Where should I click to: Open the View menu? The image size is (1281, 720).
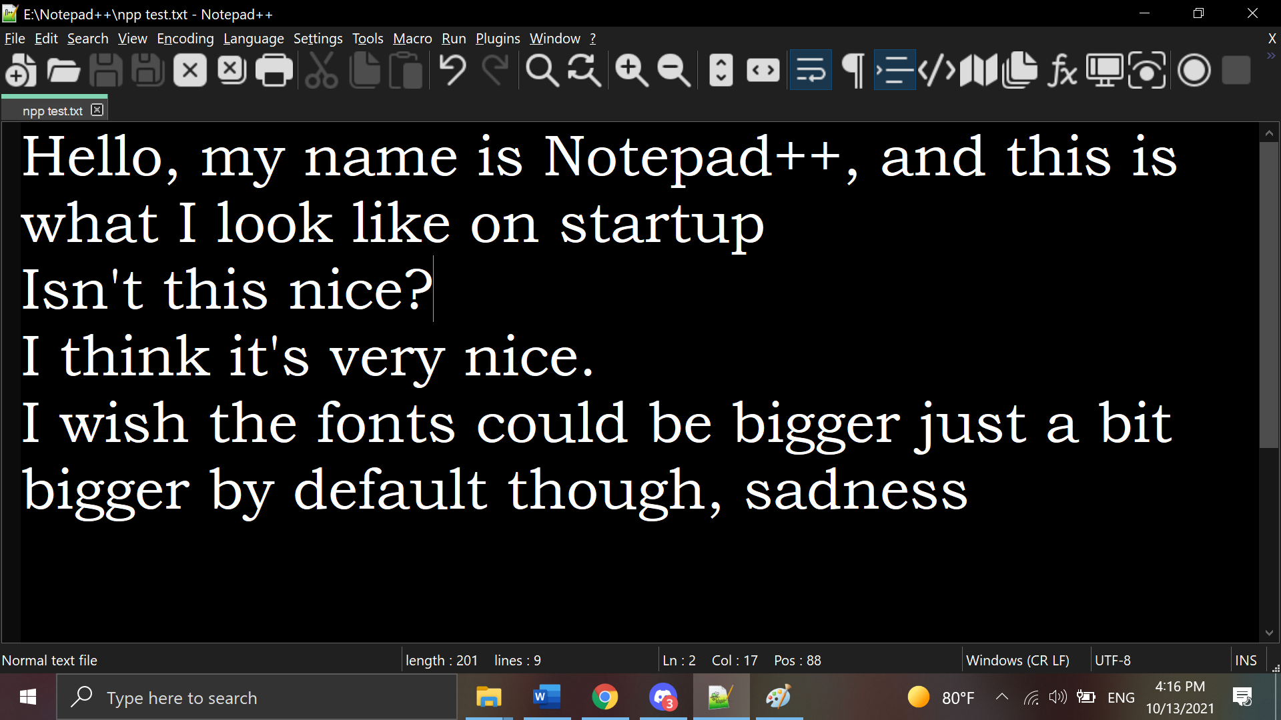click(132, 39)
